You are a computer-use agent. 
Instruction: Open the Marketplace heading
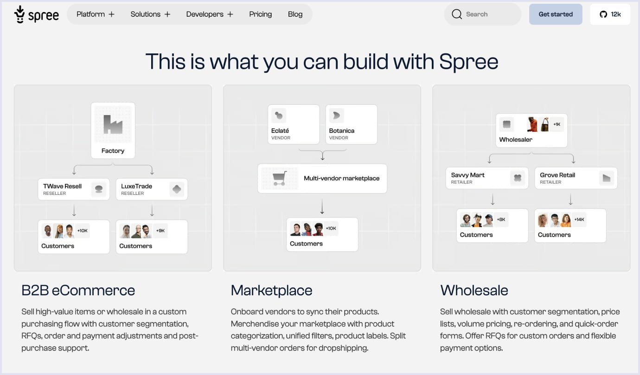(x=272, y=291)
